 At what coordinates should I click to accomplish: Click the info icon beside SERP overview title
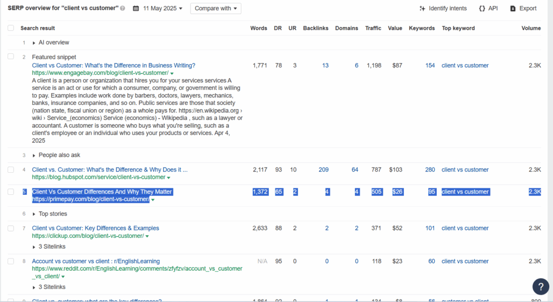point(123,8)
